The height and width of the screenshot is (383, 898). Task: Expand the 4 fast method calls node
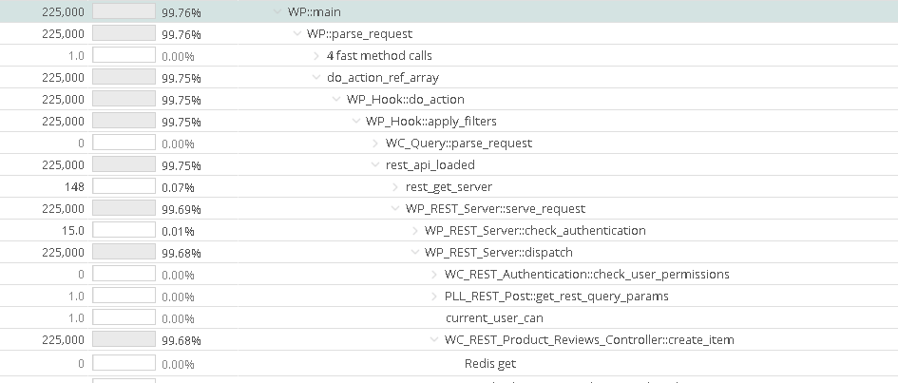click(x=316, y=55)
